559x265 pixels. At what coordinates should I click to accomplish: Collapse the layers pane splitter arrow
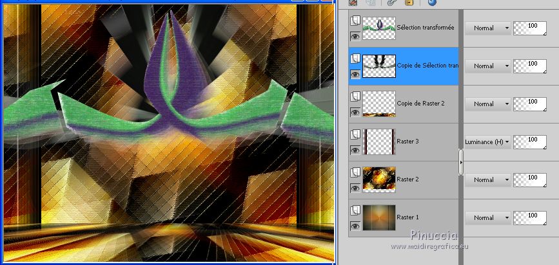click(461, 162)
